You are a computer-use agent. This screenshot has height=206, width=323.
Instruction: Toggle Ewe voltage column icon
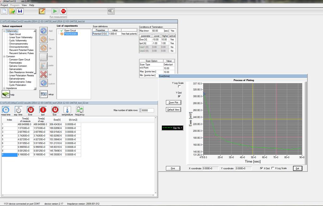coord(30,110)
